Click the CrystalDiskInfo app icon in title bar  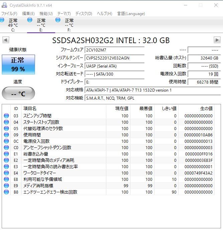pyautogui.click(x=4, y=5)
